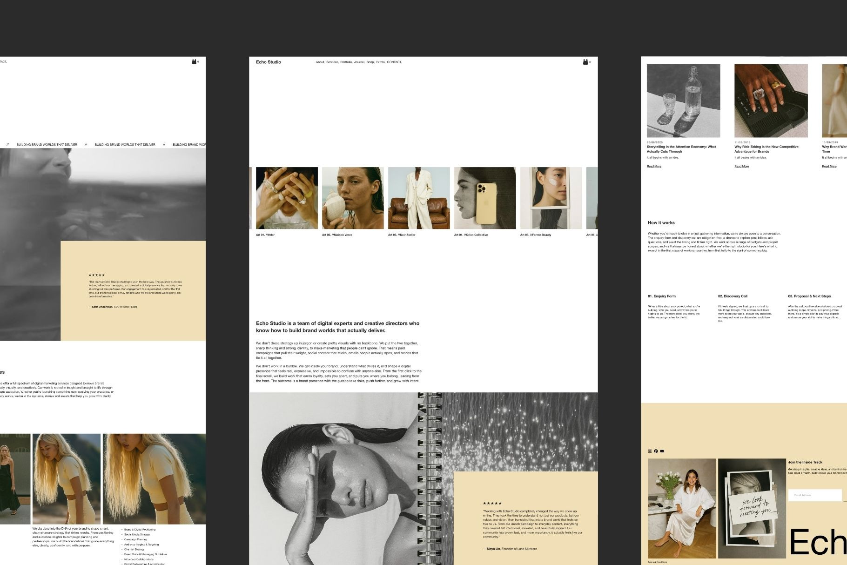Open the Storytelling in the Attention Economy title

click(x=681, y=149)
